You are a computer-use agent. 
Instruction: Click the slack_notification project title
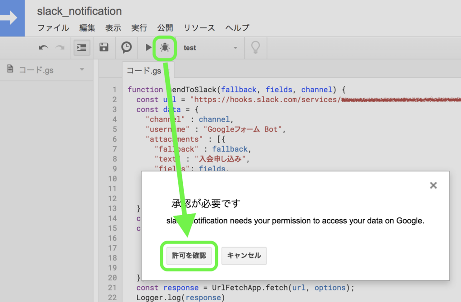[x=79, y=11]
